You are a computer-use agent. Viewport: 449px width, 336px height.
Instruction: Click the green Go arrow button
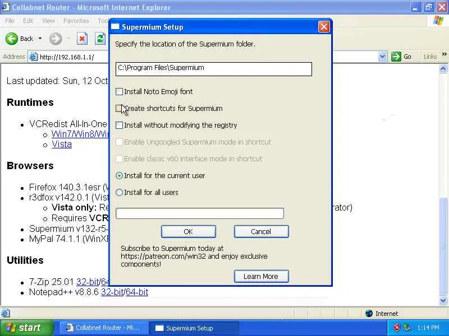[x=396, y=57]
